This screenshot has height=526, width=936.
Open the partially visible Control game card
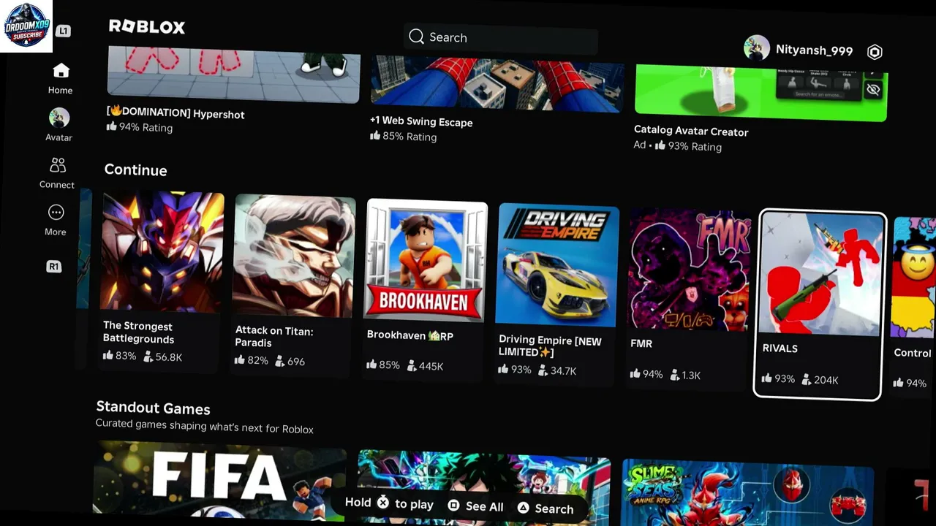[913, 307]
